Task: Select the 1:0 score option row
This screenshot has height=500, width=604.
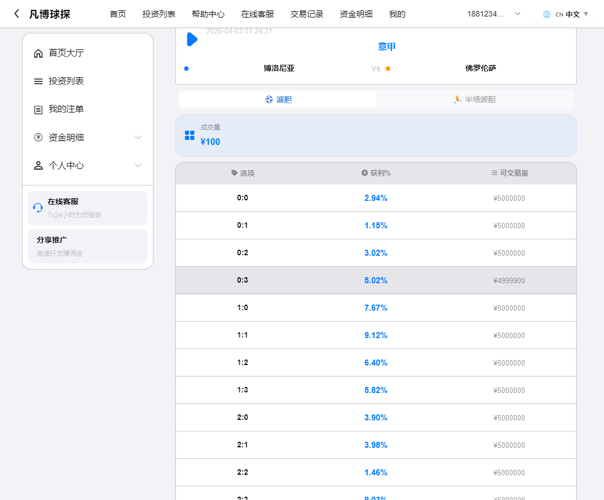Action: click(376, 307)
